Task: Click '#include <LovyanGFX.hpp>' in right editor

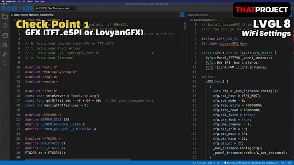Action: [x=225, y=44]
